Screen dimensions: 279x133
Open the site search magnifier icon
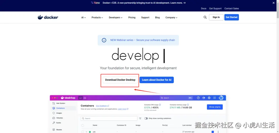tap(205, 17)
